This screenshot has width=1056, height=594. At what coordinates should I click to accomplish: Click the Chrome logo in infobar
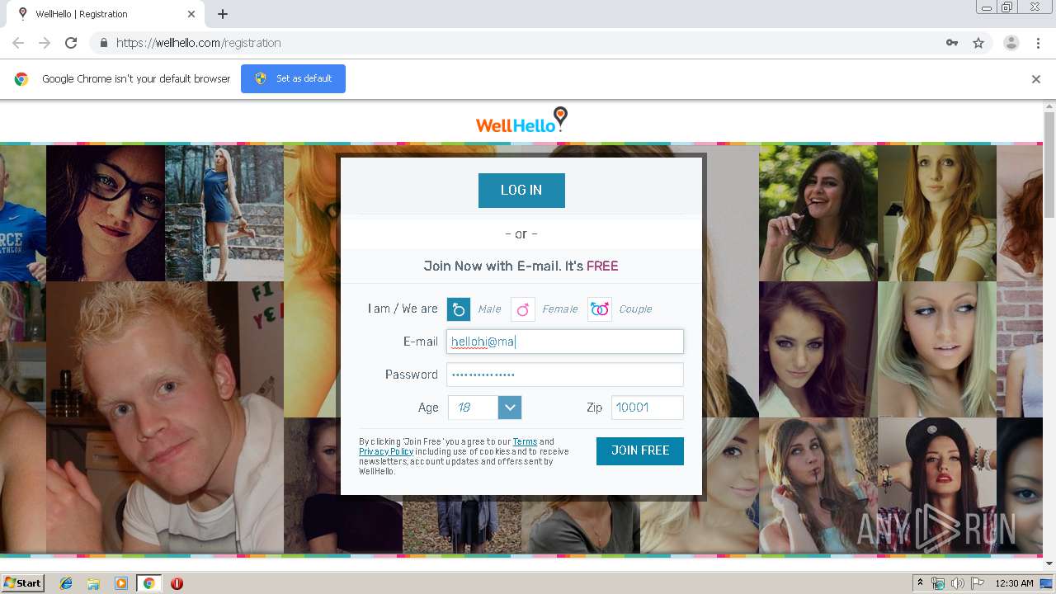21,79
